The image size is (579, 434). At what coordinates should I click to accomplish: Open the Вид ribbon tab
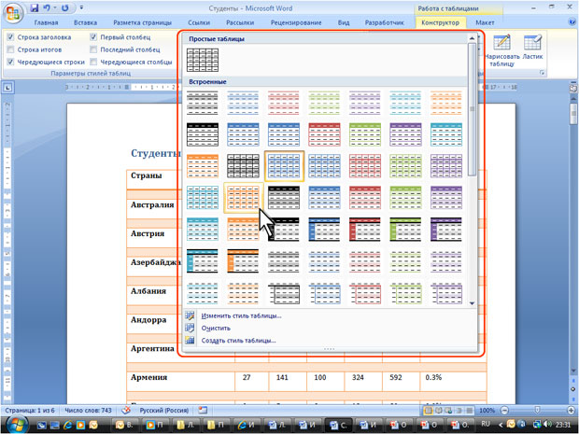pos(344,22)
